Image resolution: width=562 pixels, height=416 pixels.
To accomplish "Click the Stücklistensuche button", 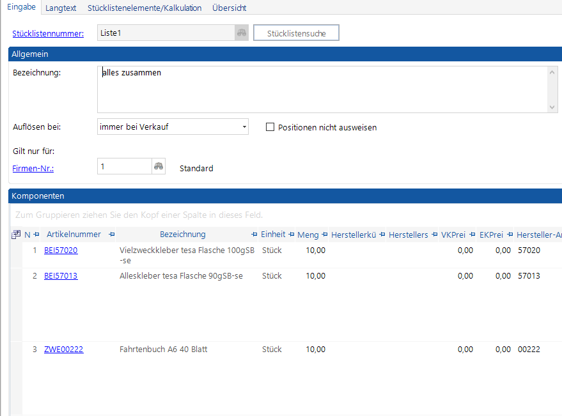I will [x=296, y=33].
